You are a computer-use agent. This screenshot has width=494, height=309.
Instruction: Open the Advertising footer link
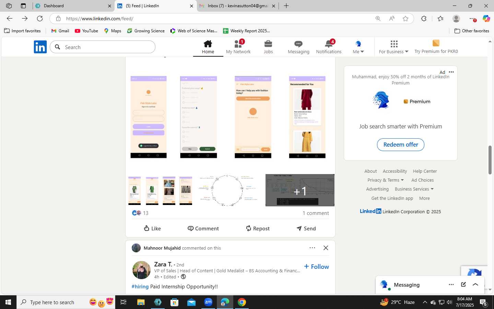pos(377,189)
